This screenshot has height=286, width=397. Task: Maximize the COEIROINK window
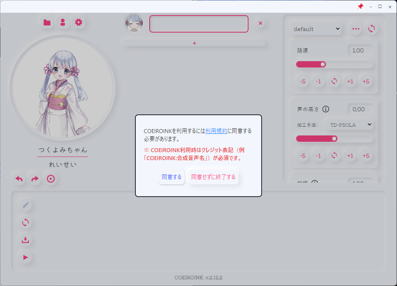coord(380,7)
